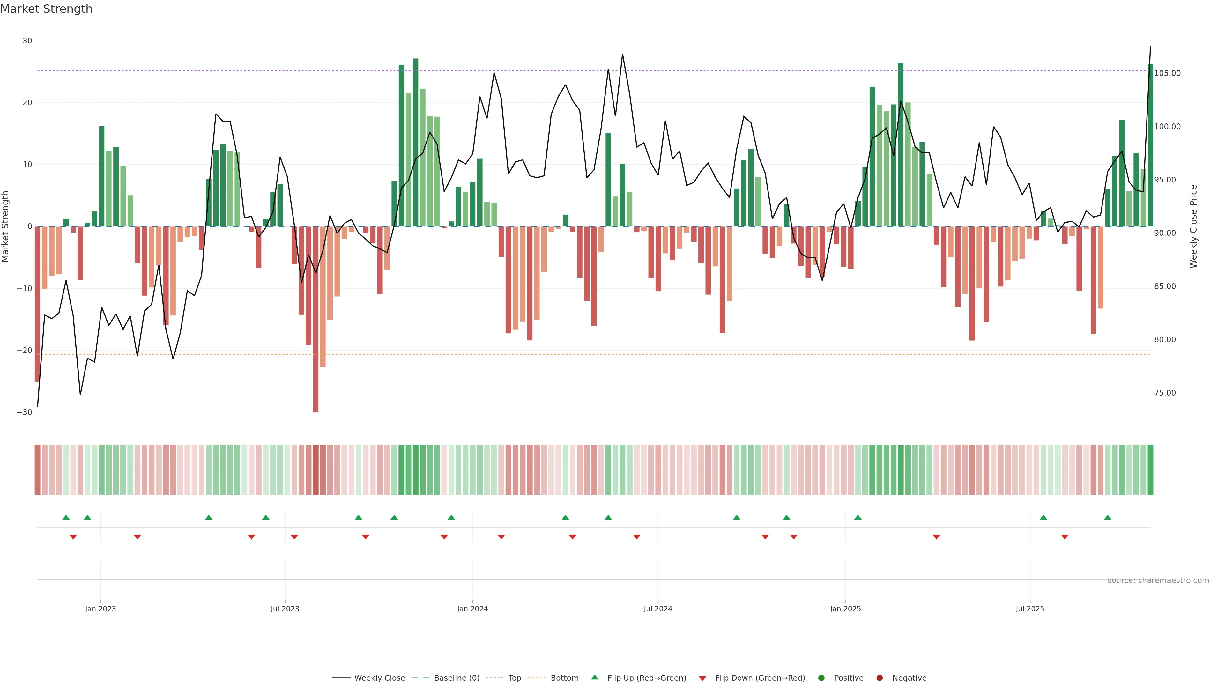This screenshot has height=689, width=1225.
Task: Click the Jan 2024 axis label
Action: [x=472, y=609]
